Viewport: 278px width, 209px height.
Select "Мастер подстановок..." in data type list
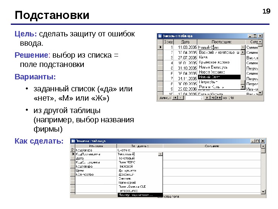point(140,195)
